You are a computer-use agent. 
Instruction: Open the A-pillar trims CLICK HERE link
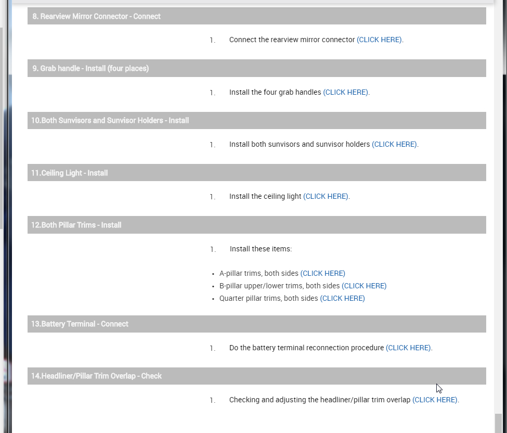click(x=322, y=273)
